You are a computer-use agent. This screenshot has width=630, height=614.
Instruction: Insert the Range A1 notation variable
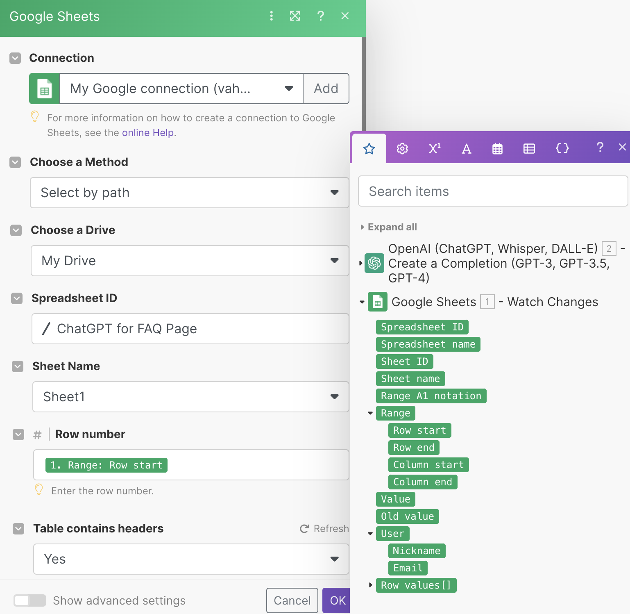[431, 396]
